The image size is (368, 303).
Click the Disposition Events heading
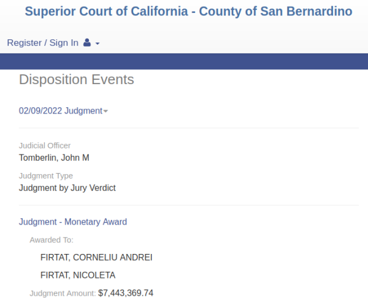tap(76, 79)
